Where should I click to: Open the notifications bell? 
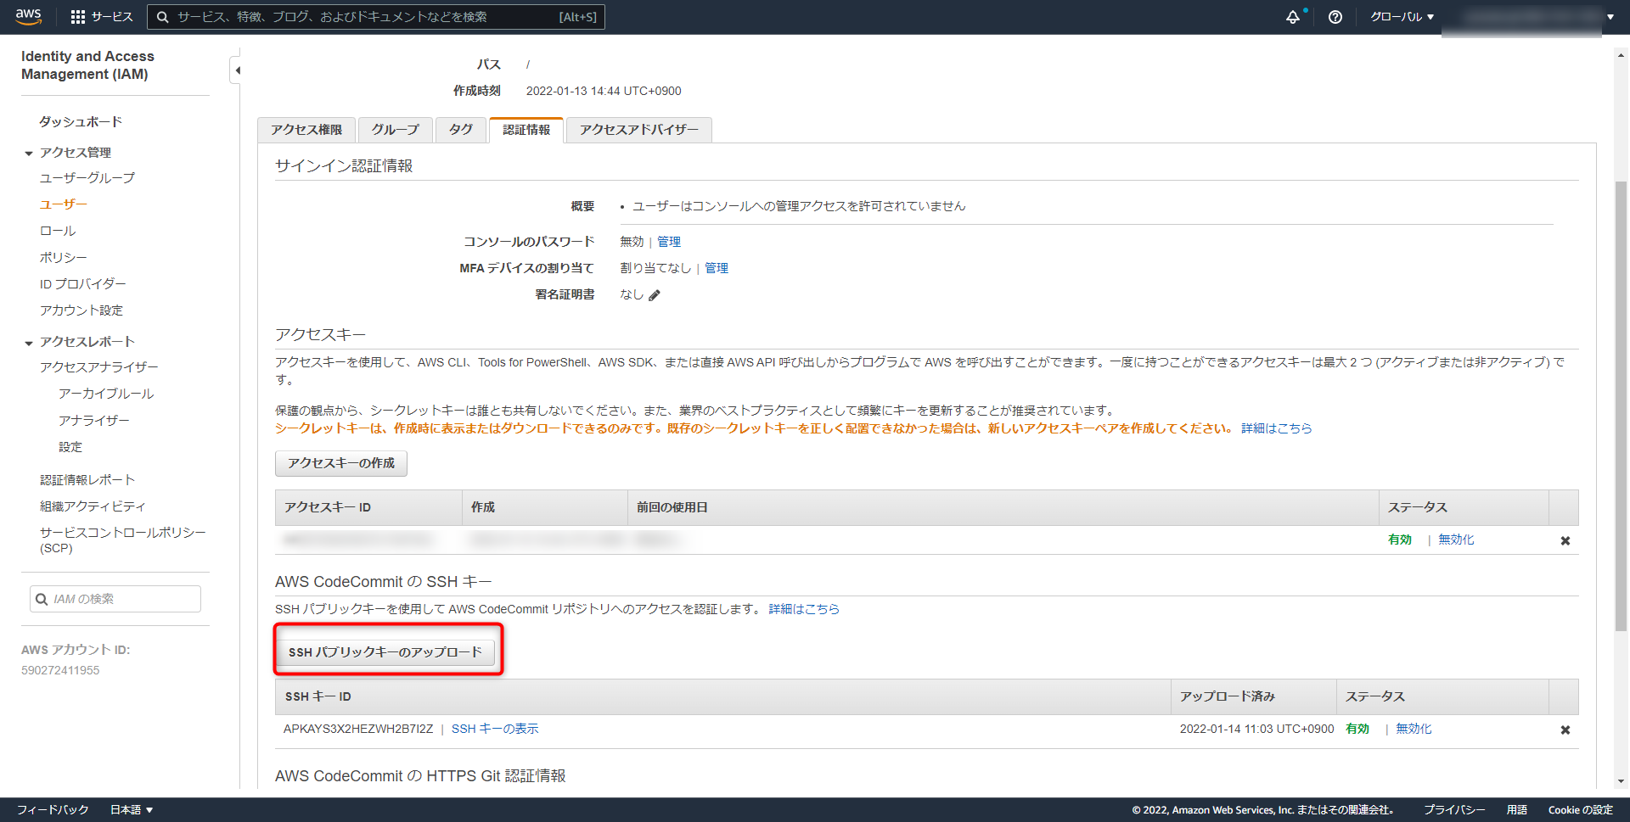click(x=1293, y=16)
